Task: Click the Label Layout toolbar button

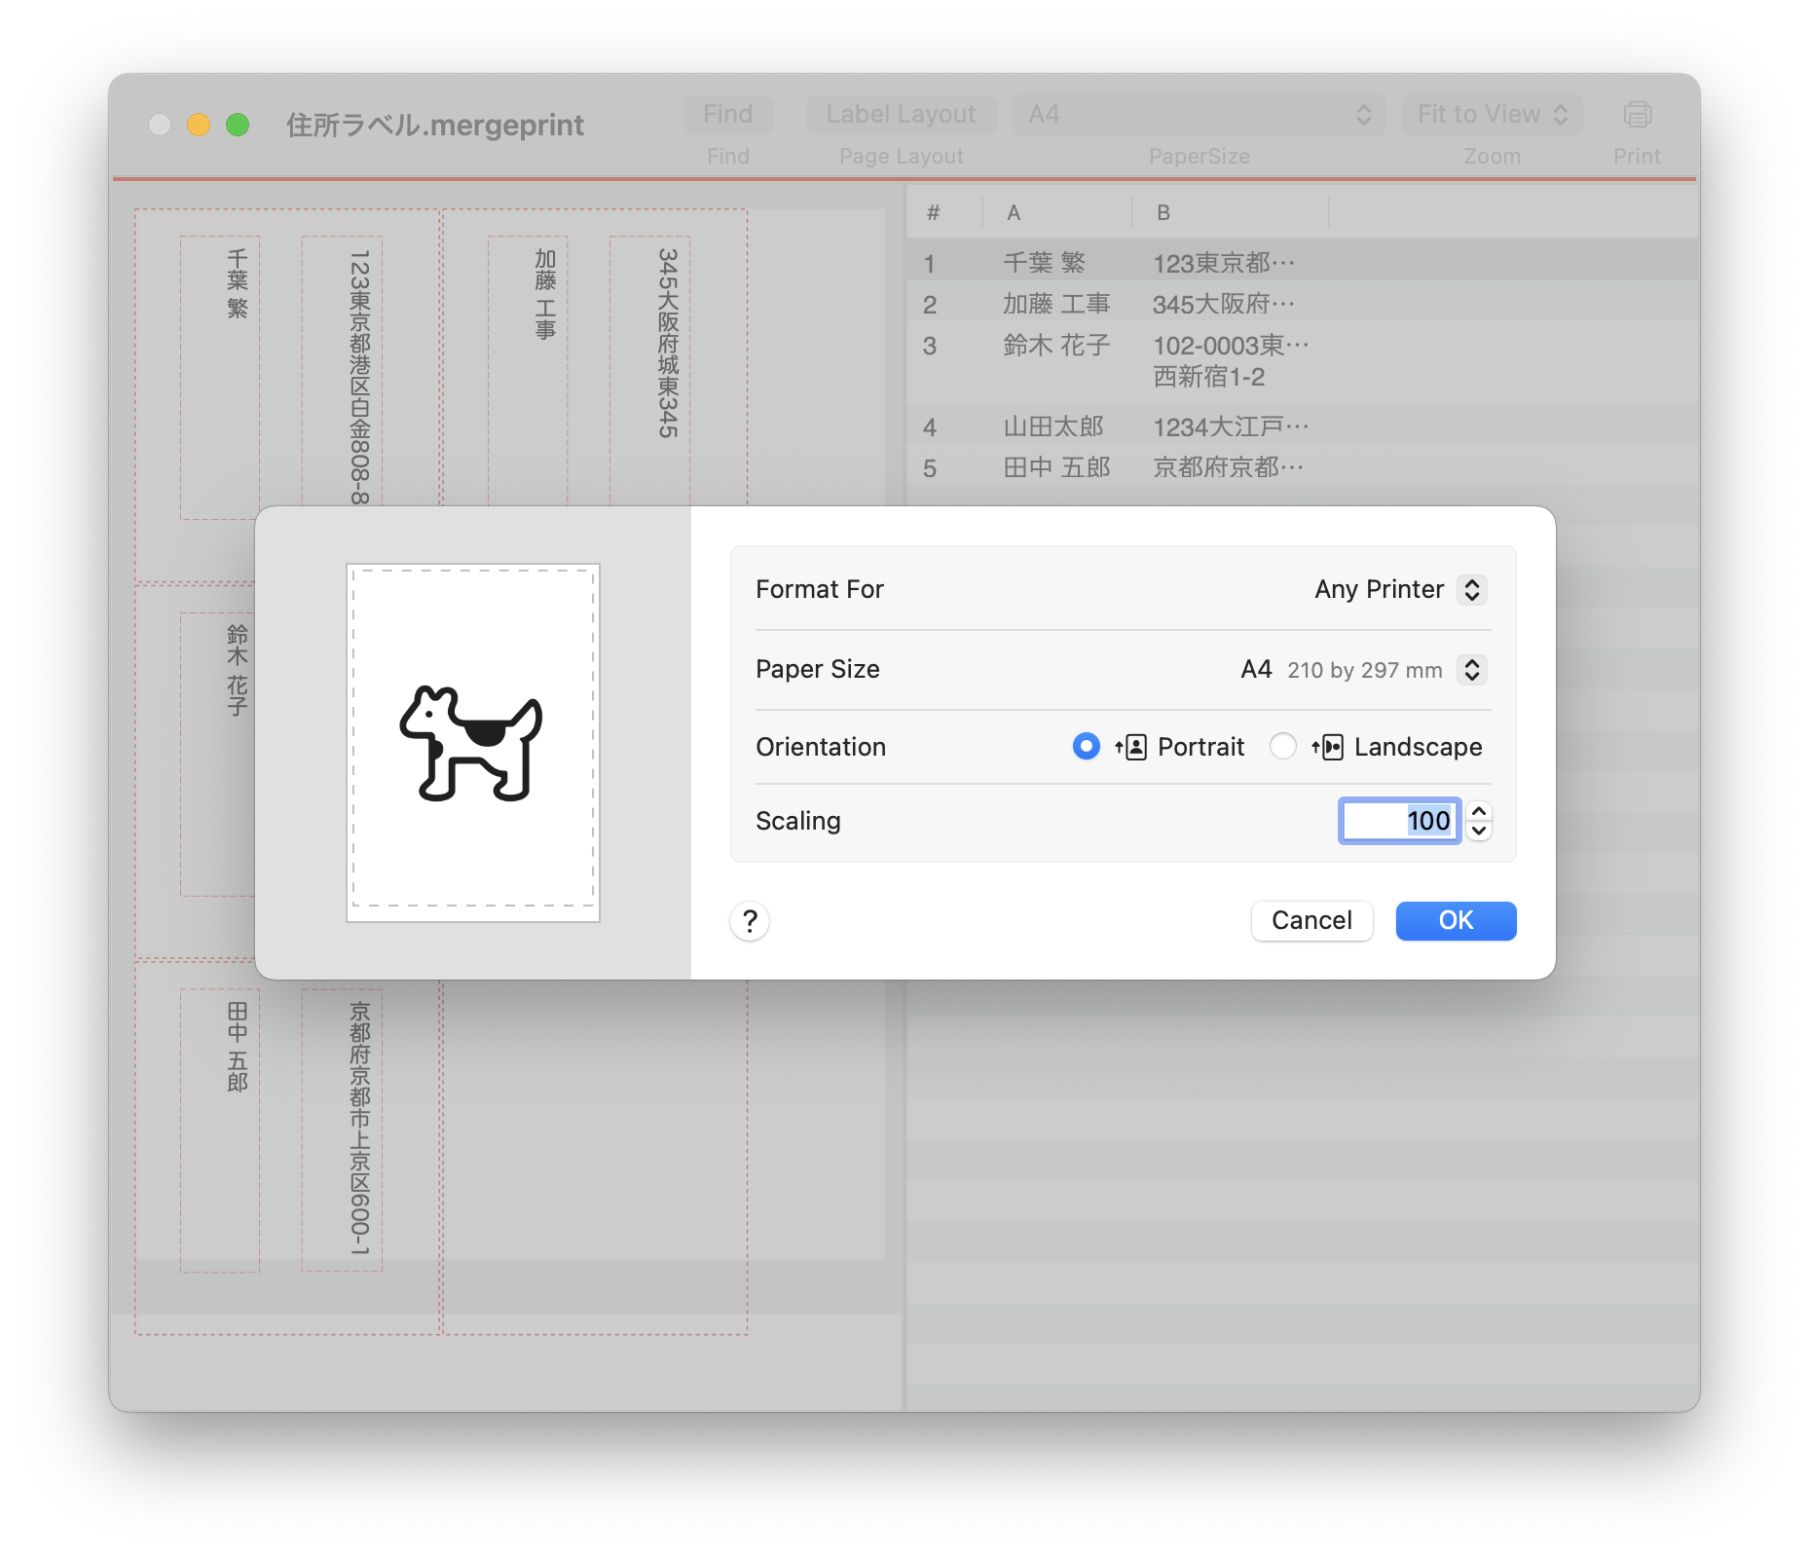Action: [901, 115]
